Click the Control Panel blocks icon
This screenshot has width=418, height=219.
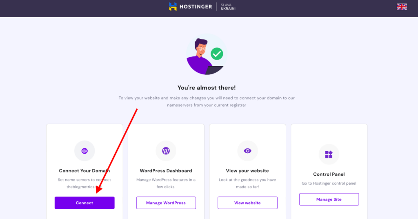click(x=329, y=154)
